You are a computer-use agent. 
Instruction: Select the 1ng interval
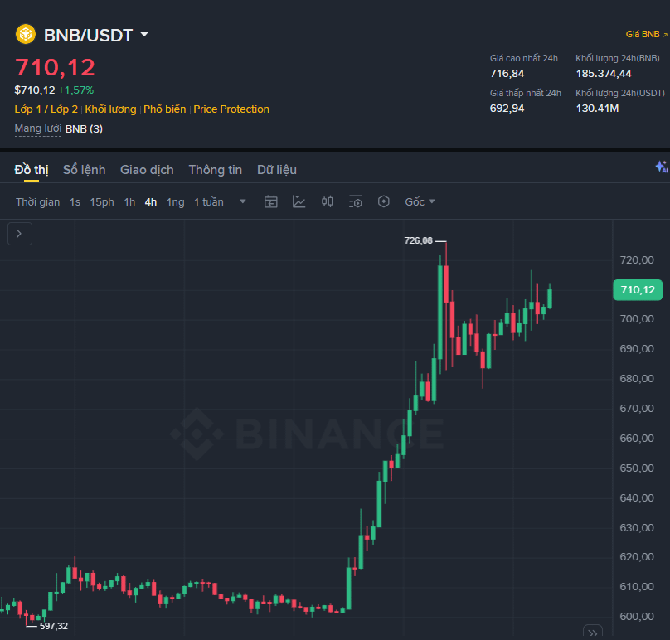pyautogui.click(x=175, y=202)
